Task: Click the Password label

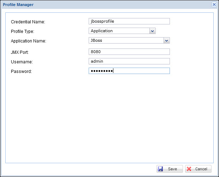Action: (x=22, y=72)
